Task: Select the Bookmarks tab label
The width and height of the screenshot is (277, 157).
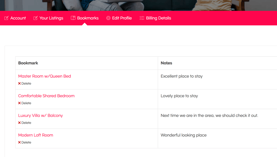Action: coord(88,18)
